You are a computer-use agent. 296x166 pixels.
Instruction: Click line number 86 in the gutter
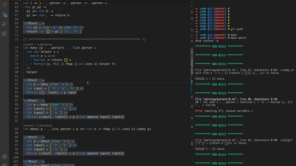(17, 96)
